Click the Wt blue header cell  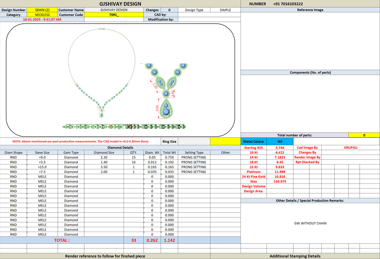click(280, 142)
